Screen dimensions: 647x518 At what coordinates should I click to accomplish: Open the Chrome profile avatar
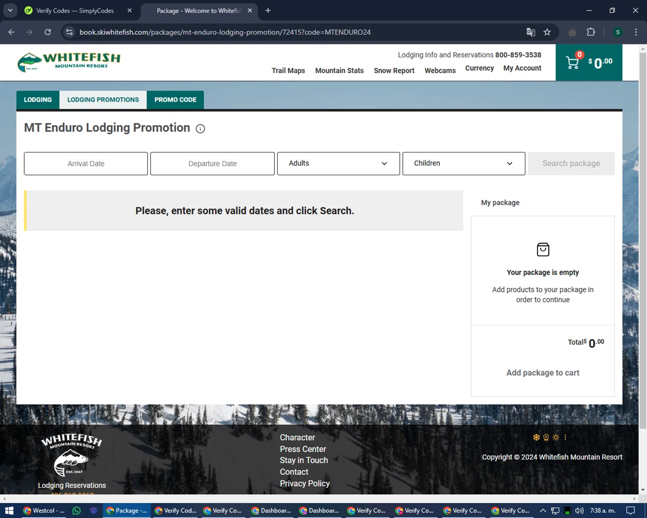pyautogui.click(x=618, y=32)
